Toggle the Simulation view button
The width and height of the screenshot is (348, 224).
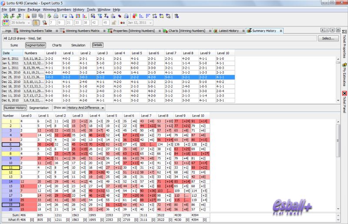pos(78,45)
